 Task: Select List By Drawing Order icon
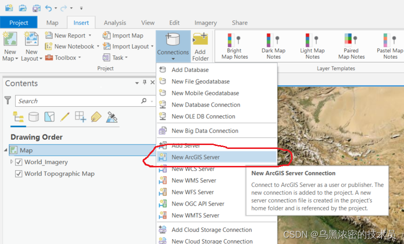(18, 117)
